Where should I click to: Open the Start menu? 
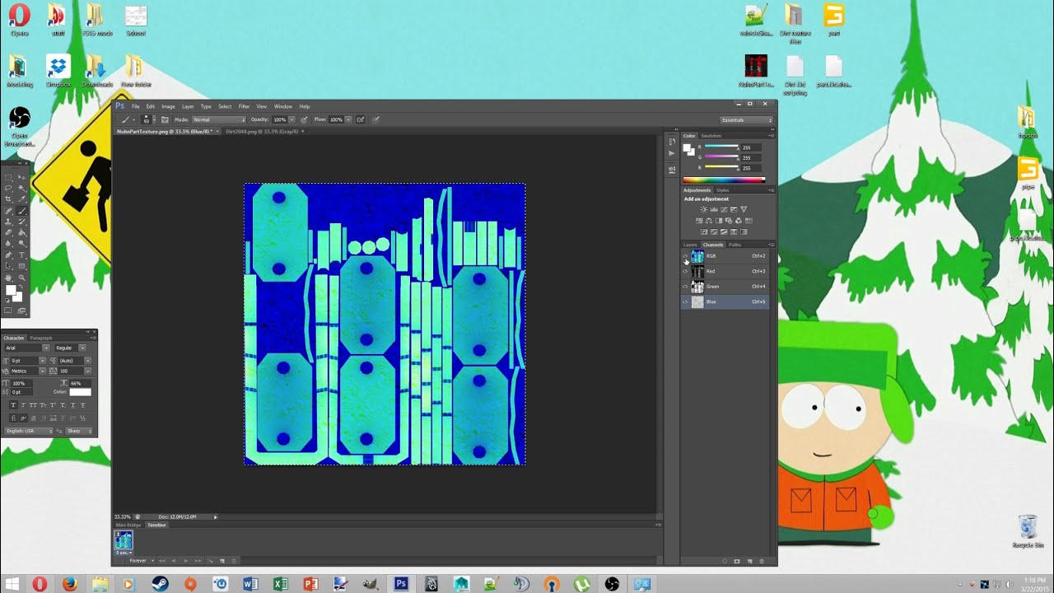coord(13,584)
